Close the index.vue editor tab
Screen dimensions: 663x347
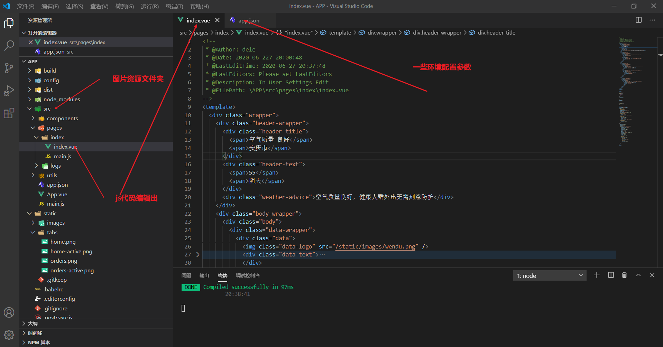tap(217, 20)
